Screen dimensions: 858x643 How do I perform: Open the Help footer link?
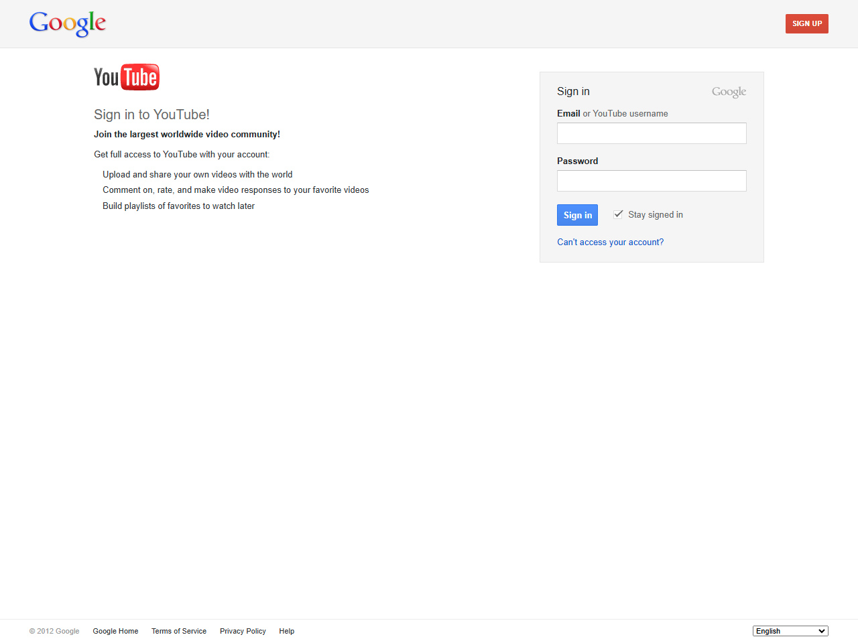[287, 631]
